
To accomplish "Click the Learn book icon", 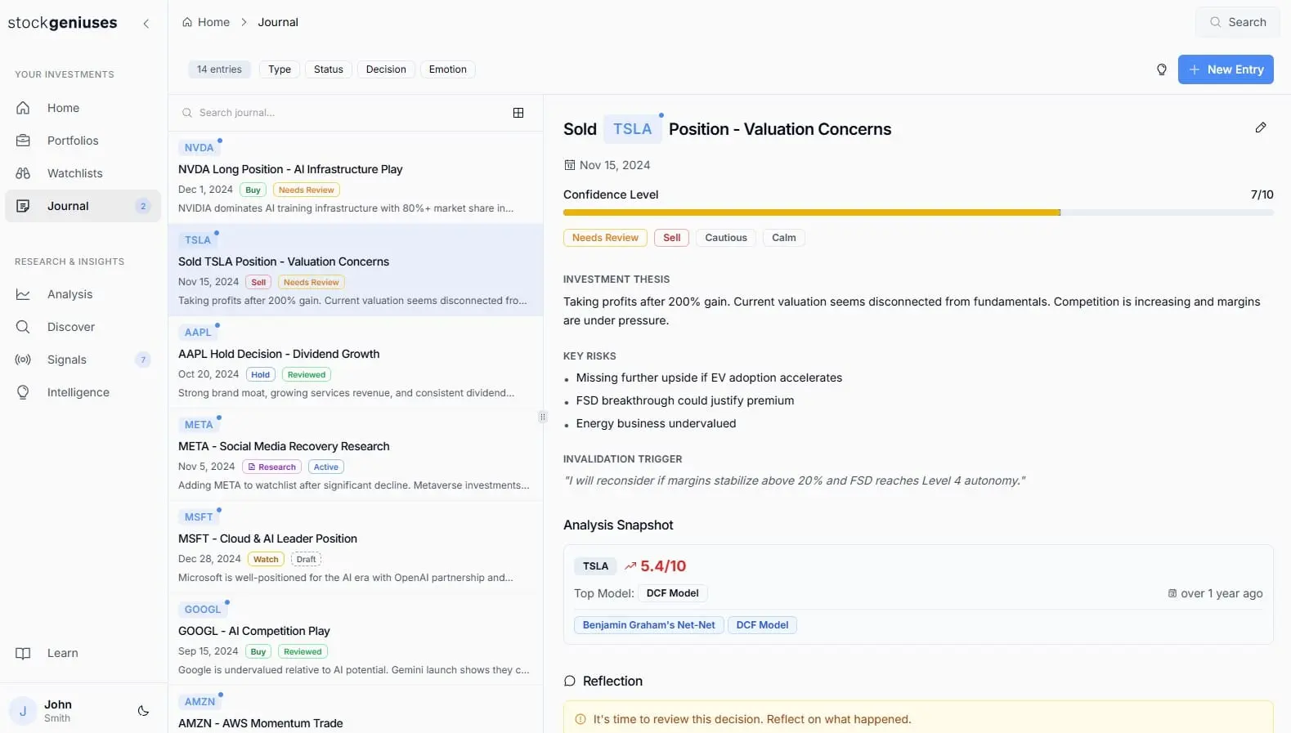I will pos(23,653).
